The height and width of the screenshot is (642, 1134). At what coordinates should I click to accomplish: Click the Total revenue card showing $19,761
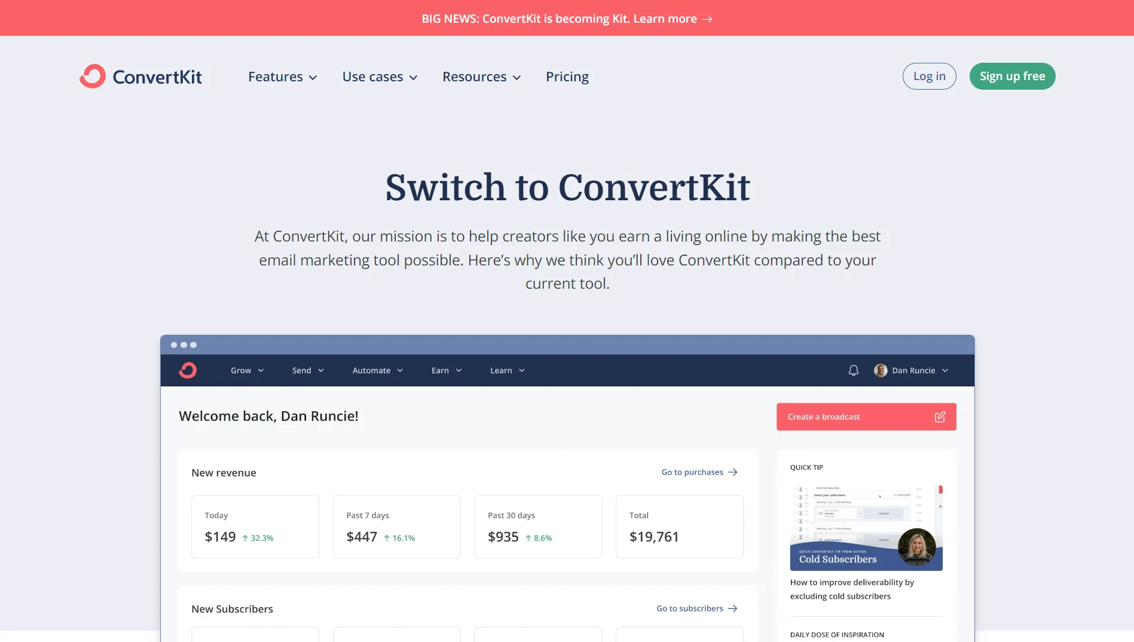pyautogui.click(x=680, y=527)
